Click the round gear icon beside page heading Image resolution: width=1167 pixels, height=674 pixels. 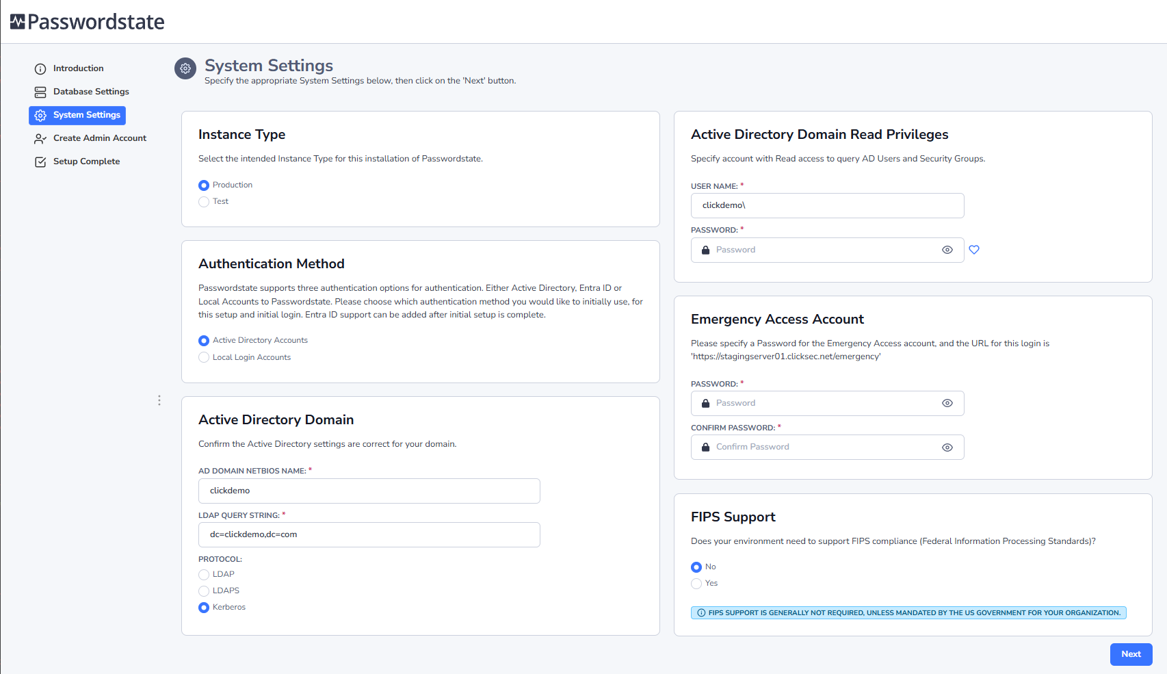click(x=185, y=68)
